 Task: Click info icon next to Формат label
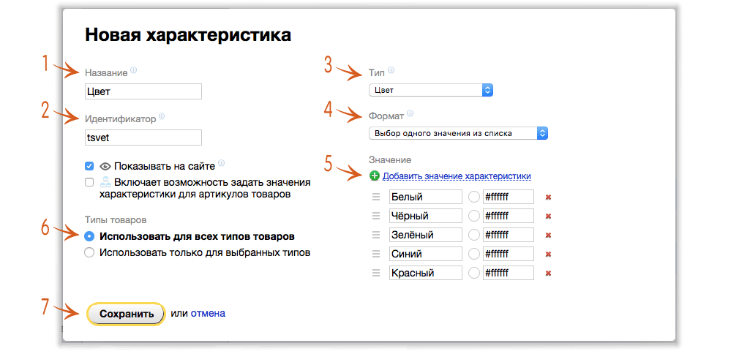click(x=410, y=113)
